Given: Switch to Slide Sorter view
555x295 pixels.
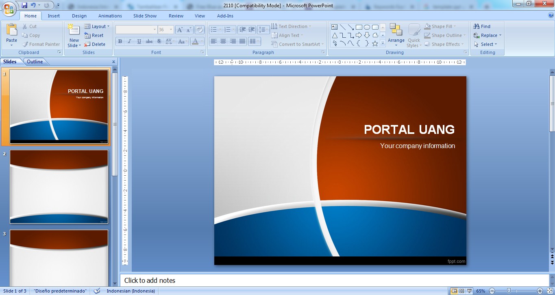Looking at the screenshot, I should [462, 291].
